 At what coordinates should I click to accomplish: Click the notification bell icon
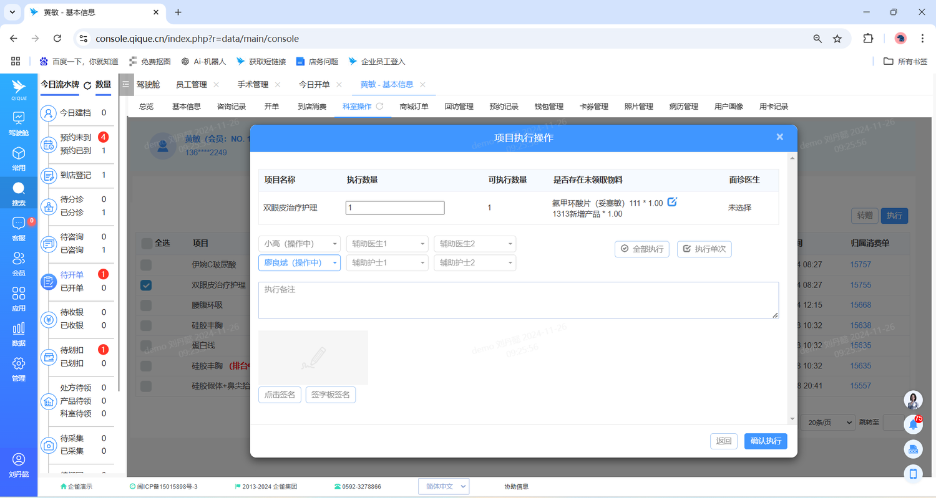[913, 424]
